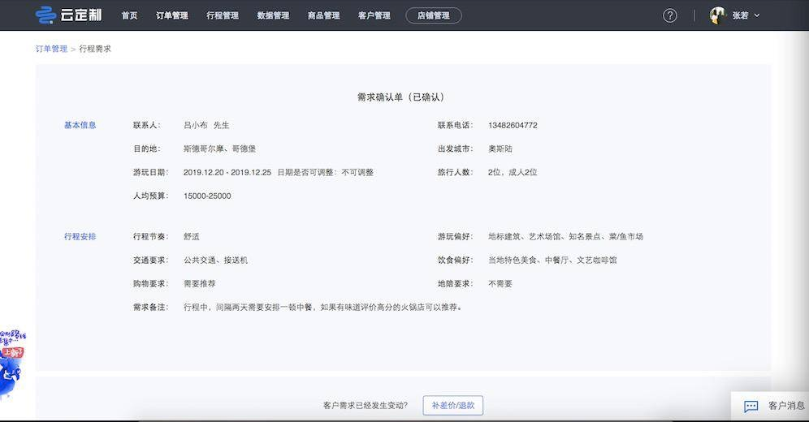
Task: Click the 店铺管理 button
Action: 433,15
